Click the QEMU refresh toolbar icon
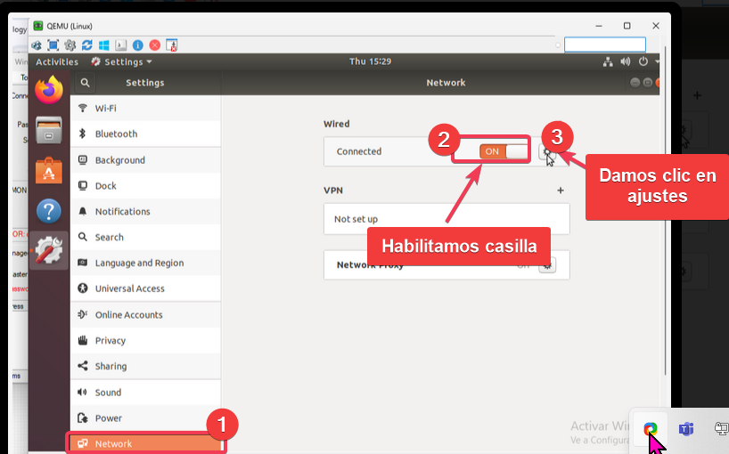Viewport: 729px width, 454px height. [87, 45]
